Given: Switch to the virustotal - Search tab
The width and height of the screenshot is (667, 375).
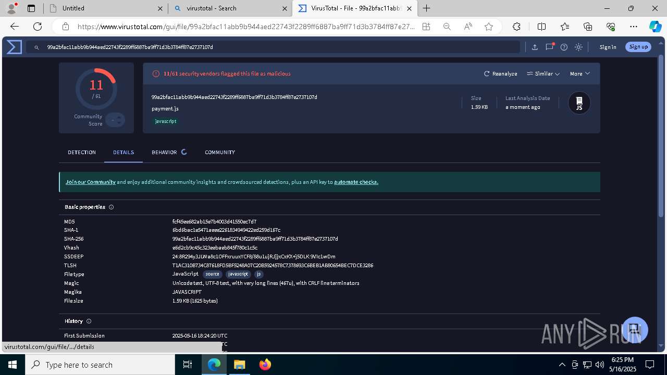Looking at the screenshot, I should coord(230,8).
